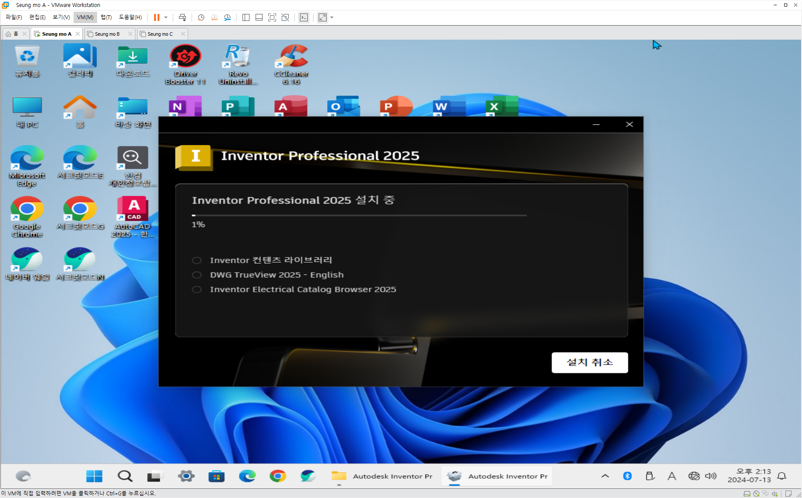Click Inventor 컨텐츠 라이브러리 status circle
802x498 pixels.
pyautogui.click(x=197, y=260)
